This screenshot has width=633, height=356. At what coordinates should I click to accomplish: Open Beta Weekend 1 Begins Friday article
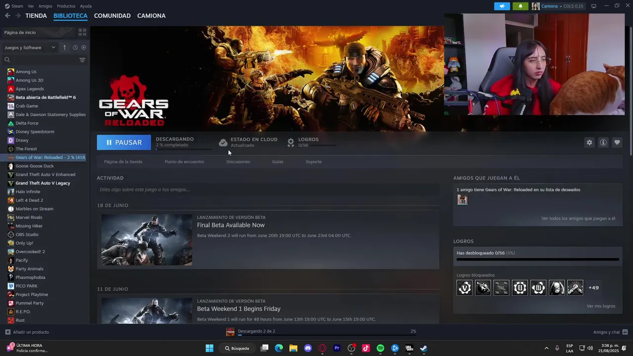(x=239, y=309)
